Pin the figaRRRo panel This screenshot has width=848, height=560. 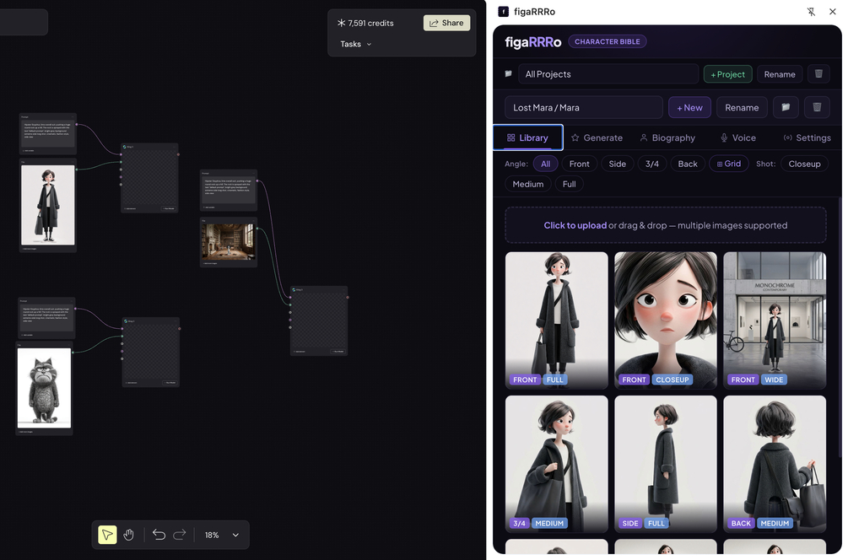tap(811, 11)
